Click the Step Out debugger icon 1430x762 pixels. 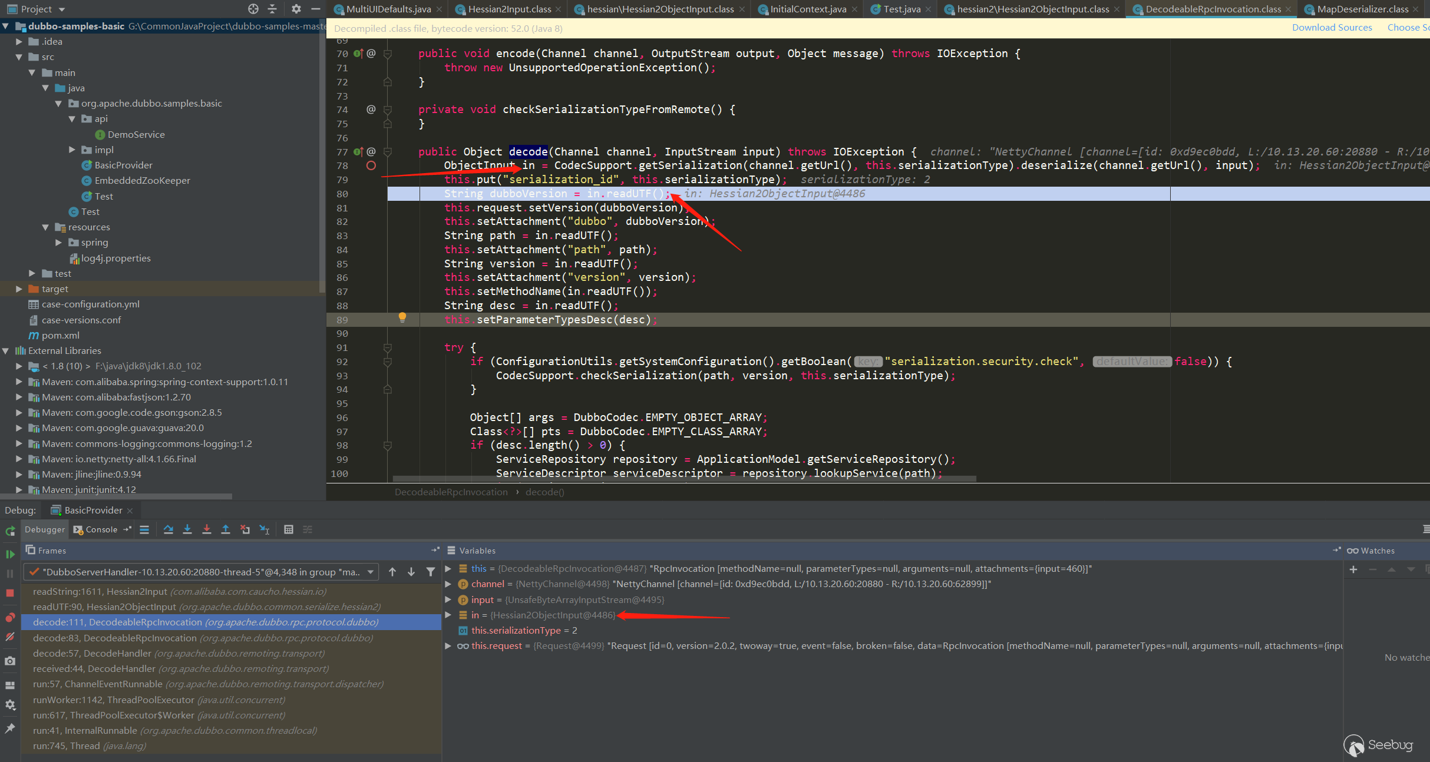click(x=226, y=529)
